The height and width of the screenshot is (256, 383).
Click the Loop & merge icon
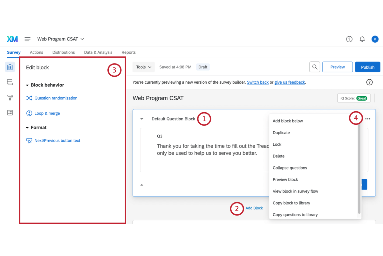tap(29, 113)
